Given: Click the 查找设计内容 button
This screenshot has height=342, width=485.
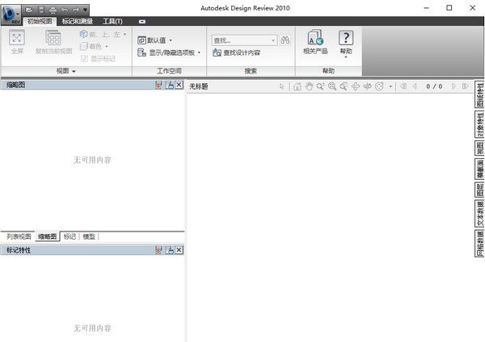Looking at the screenshot, I should click(x=237, y=52).
